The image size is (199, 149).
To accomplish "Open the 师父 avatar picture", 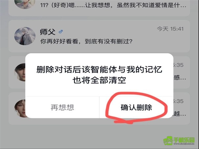I will (25, 36).
